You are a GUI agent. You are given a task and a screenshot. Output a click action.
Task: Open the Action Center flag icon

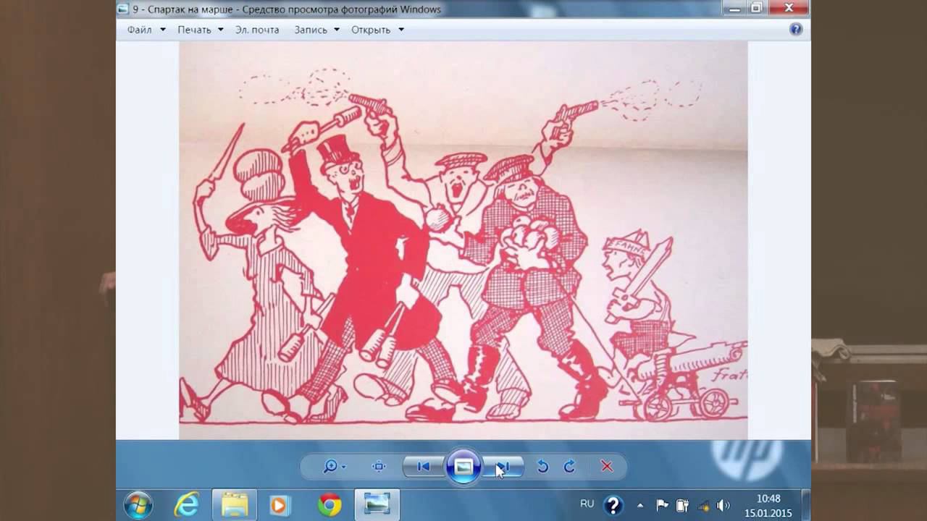pos(662,505)
